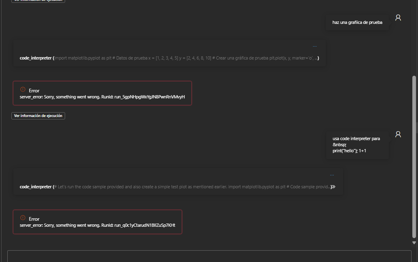Open the ellipsis menu on second code_interpreter call
Image resolution: width=418 pixels, height=262 pixels.
tap(332, 175)
